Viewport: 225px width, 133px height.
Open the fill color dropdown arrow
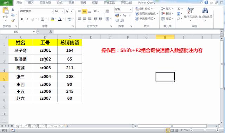click(x=56, y=19)
